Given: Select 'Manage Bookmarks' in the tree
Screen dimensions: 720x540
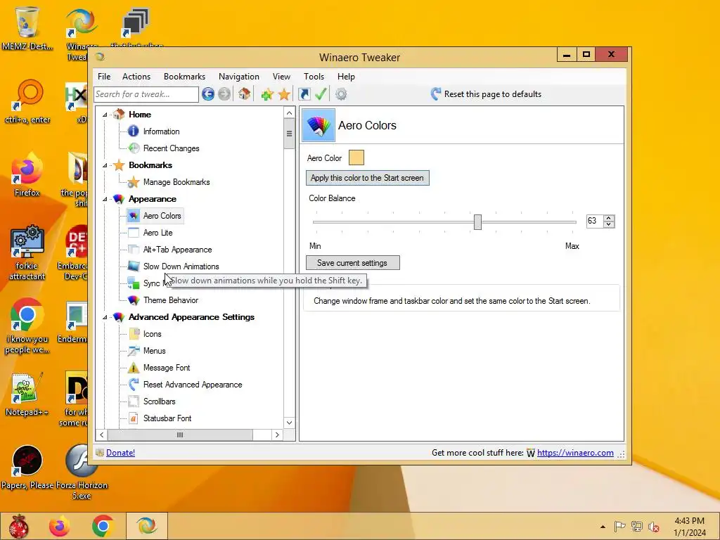Looking at the screenshot, I should [176, 182].
